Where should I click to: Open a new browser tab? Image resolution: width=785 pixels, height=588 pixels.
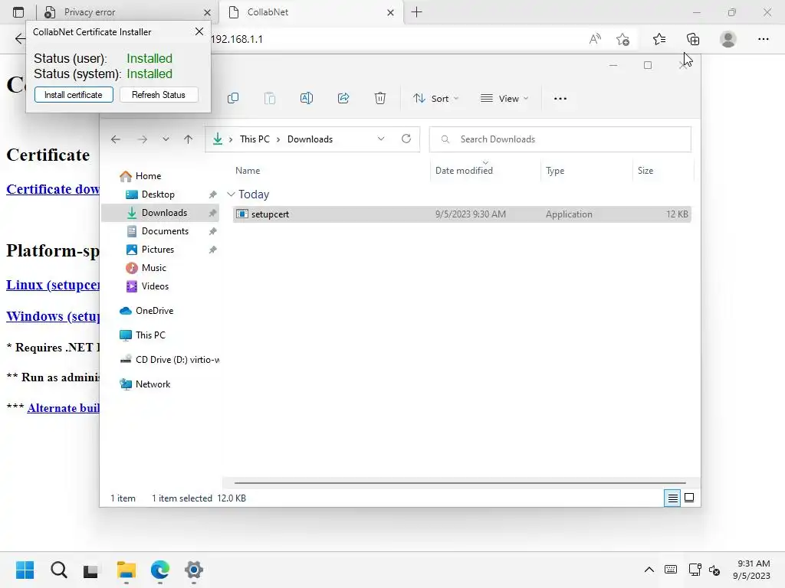coord(416,12)
